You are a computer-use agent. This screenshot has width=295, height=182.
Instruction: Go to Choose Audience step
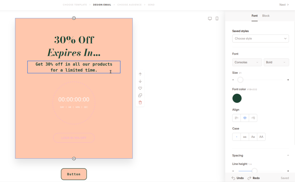pyautogui.click(x=129, y=5)
